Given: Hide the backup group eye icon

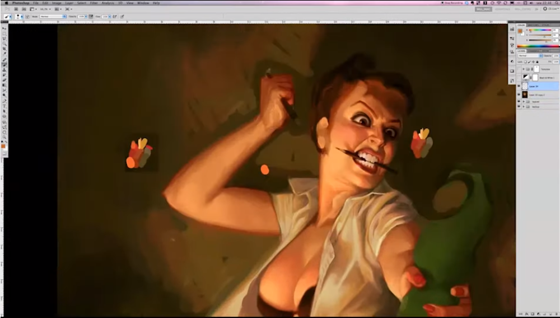Looking at the screenshot, I should (x=519, y=107).
